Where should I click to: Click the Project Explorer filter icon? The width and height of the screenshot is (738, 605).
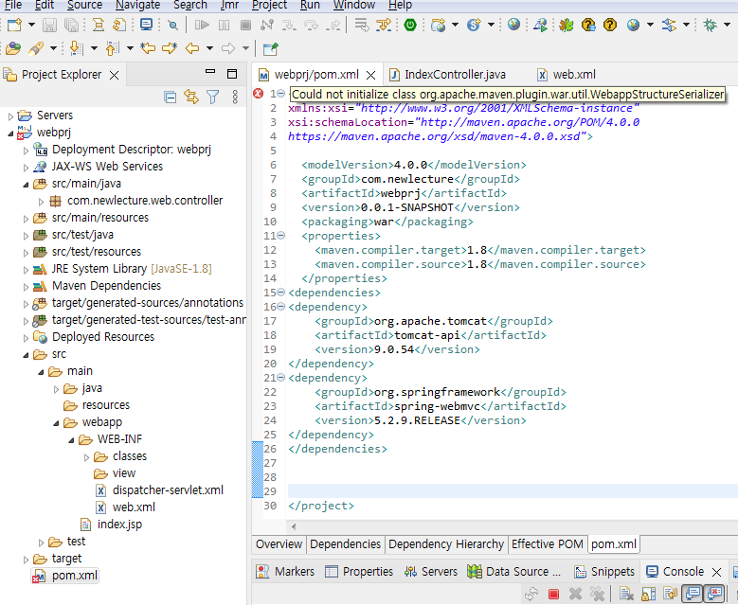[x=213, y=97]
